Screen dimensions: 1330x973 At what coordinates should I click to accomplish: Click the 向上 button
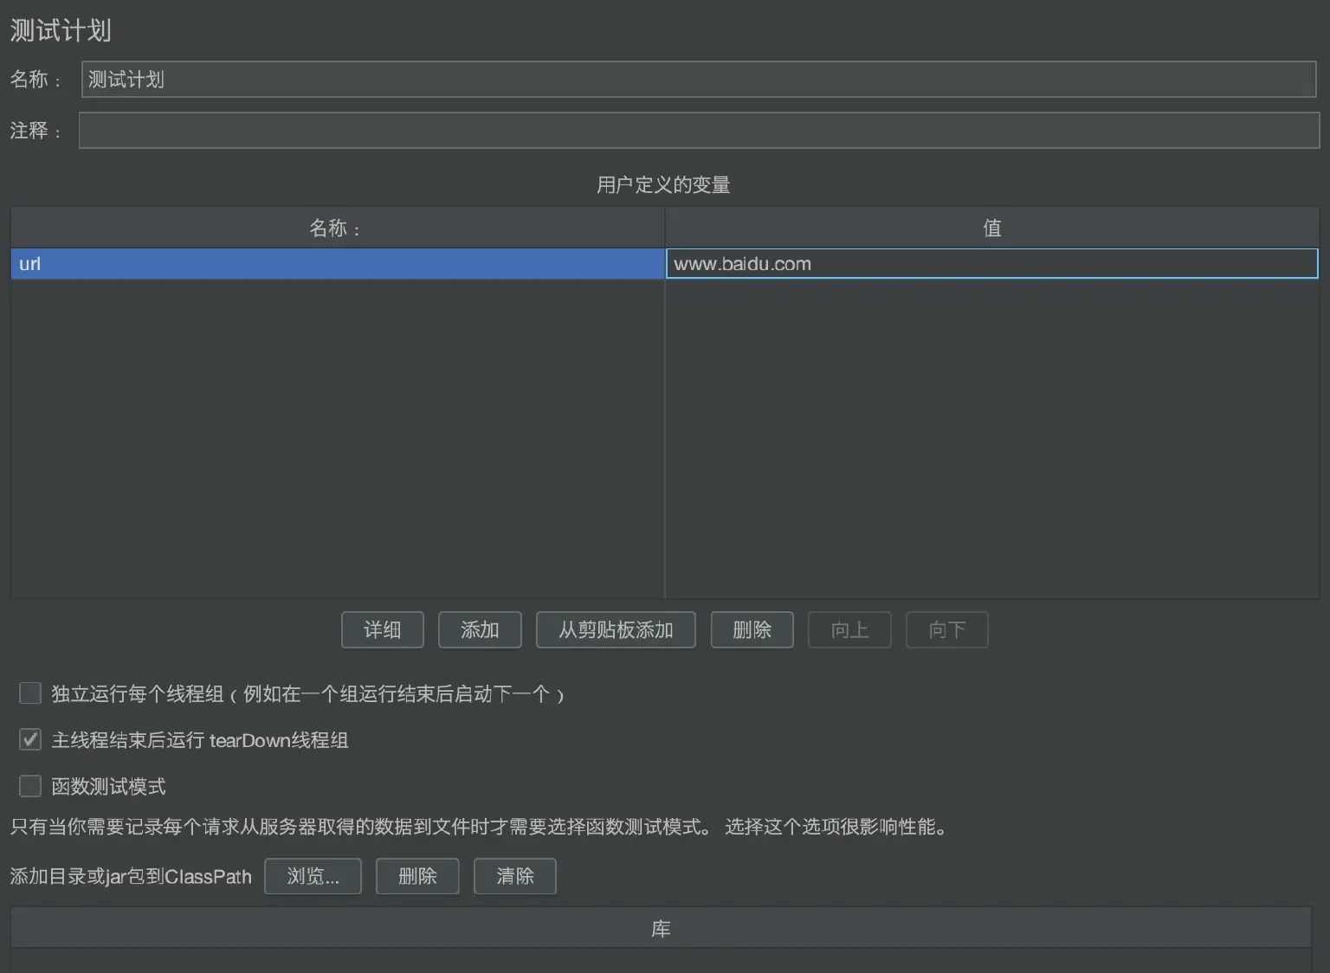coord(849,629)
